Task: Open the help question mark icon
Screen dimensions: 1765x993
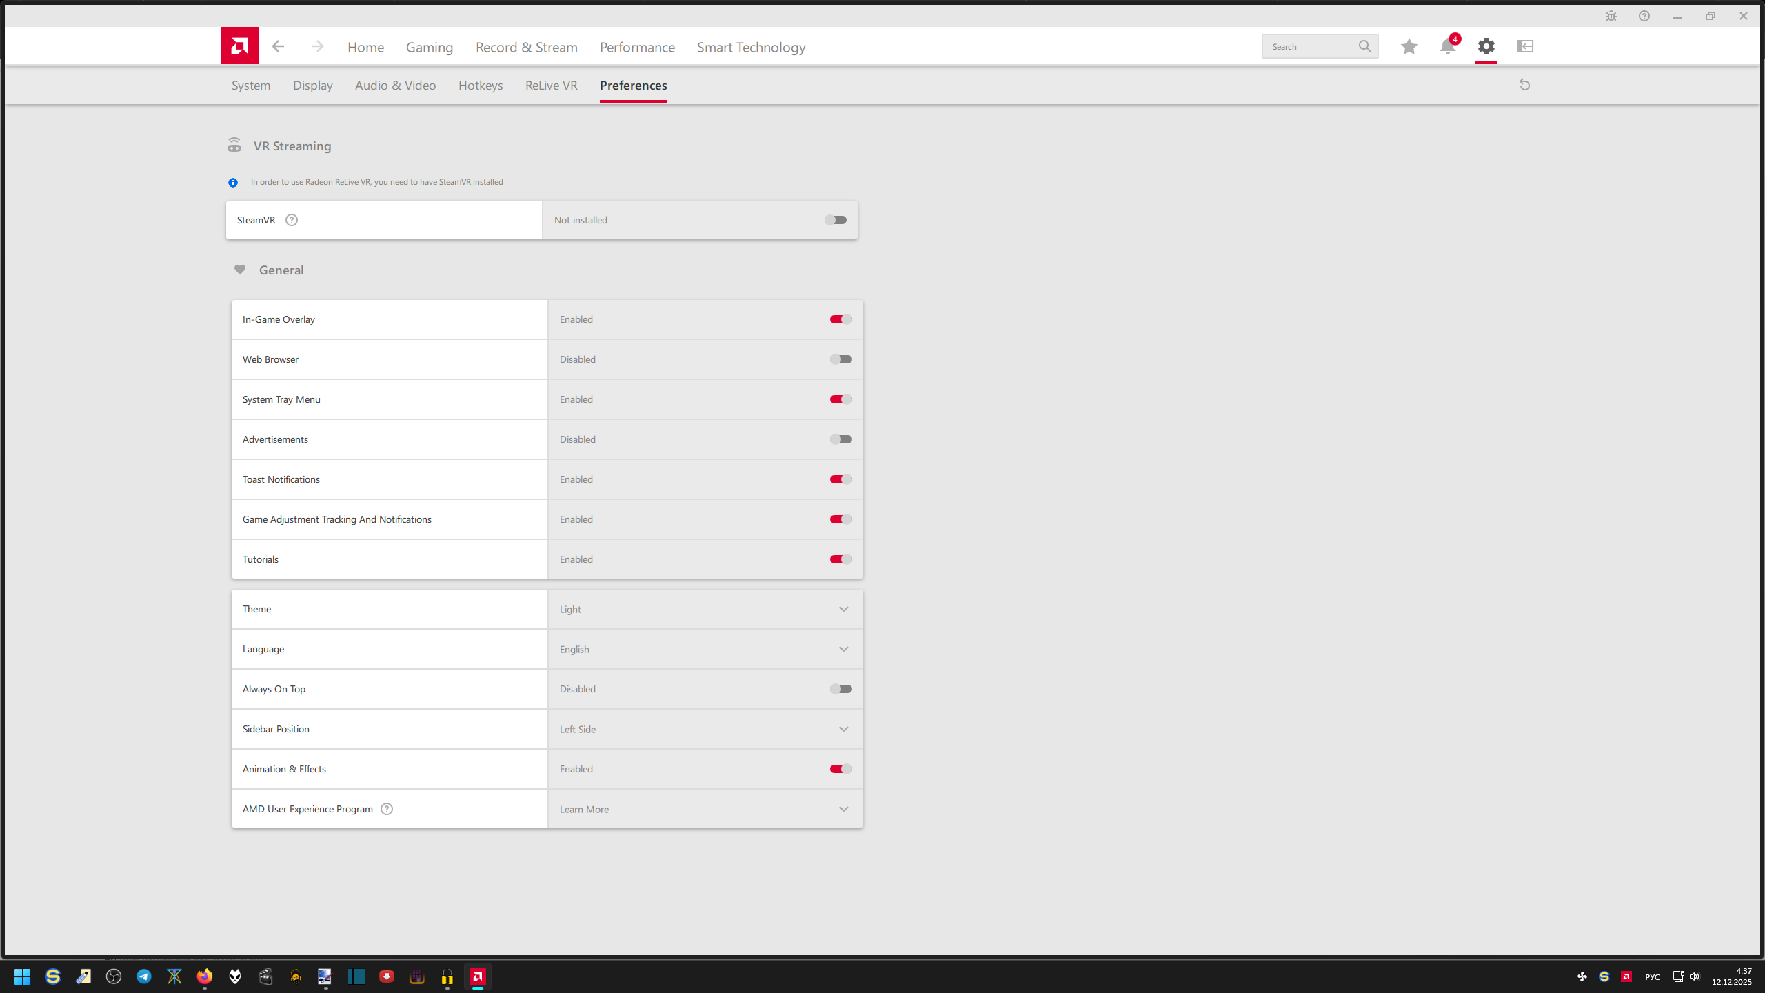Action: pyautogui.click(x=1644, y=15)
